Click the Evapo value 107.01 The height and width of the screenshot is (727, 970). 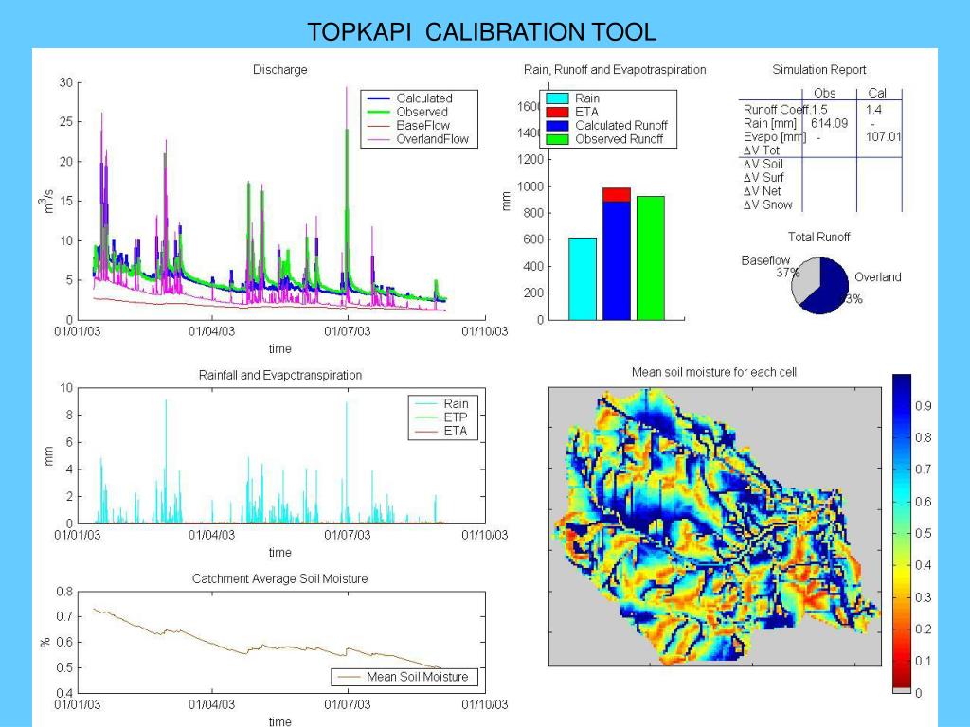click(x=883, y=136)
